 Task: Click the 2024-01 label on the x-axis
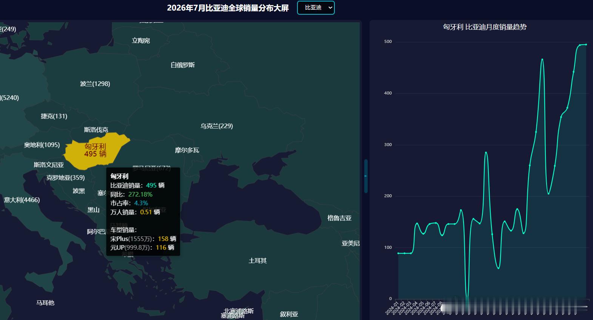point(392,308)
